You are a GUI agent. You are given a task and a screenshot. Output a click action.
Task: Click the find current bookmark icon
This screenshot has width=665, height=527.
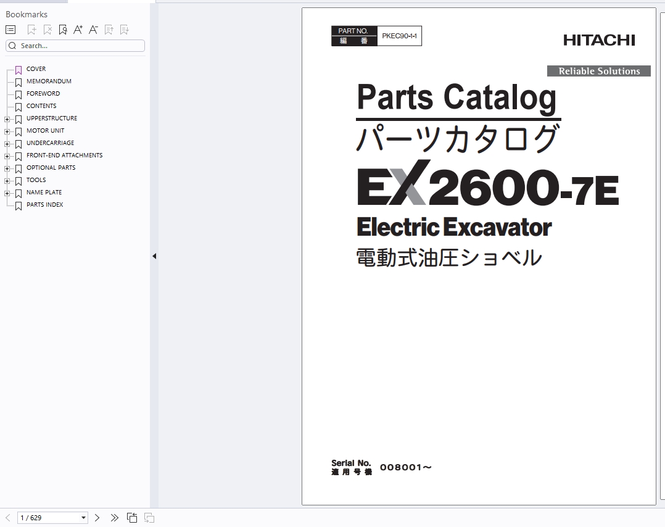point(63,30)
